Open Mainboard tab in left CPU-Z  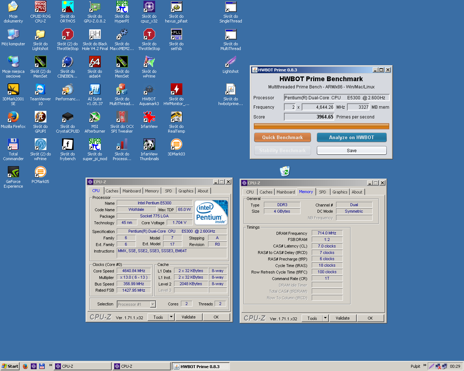click(132, 191)
